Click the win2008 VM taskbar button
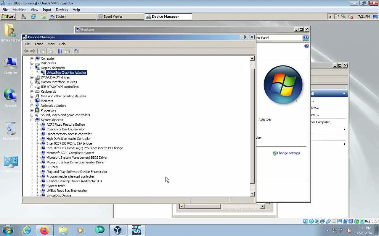The image size is (379, 236). pyautogui.click(x=136, y=230)
